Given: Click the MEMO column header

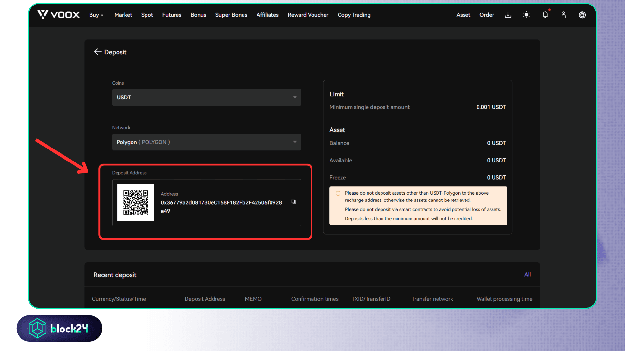Looking at the screenshot, I should [253, 299].
